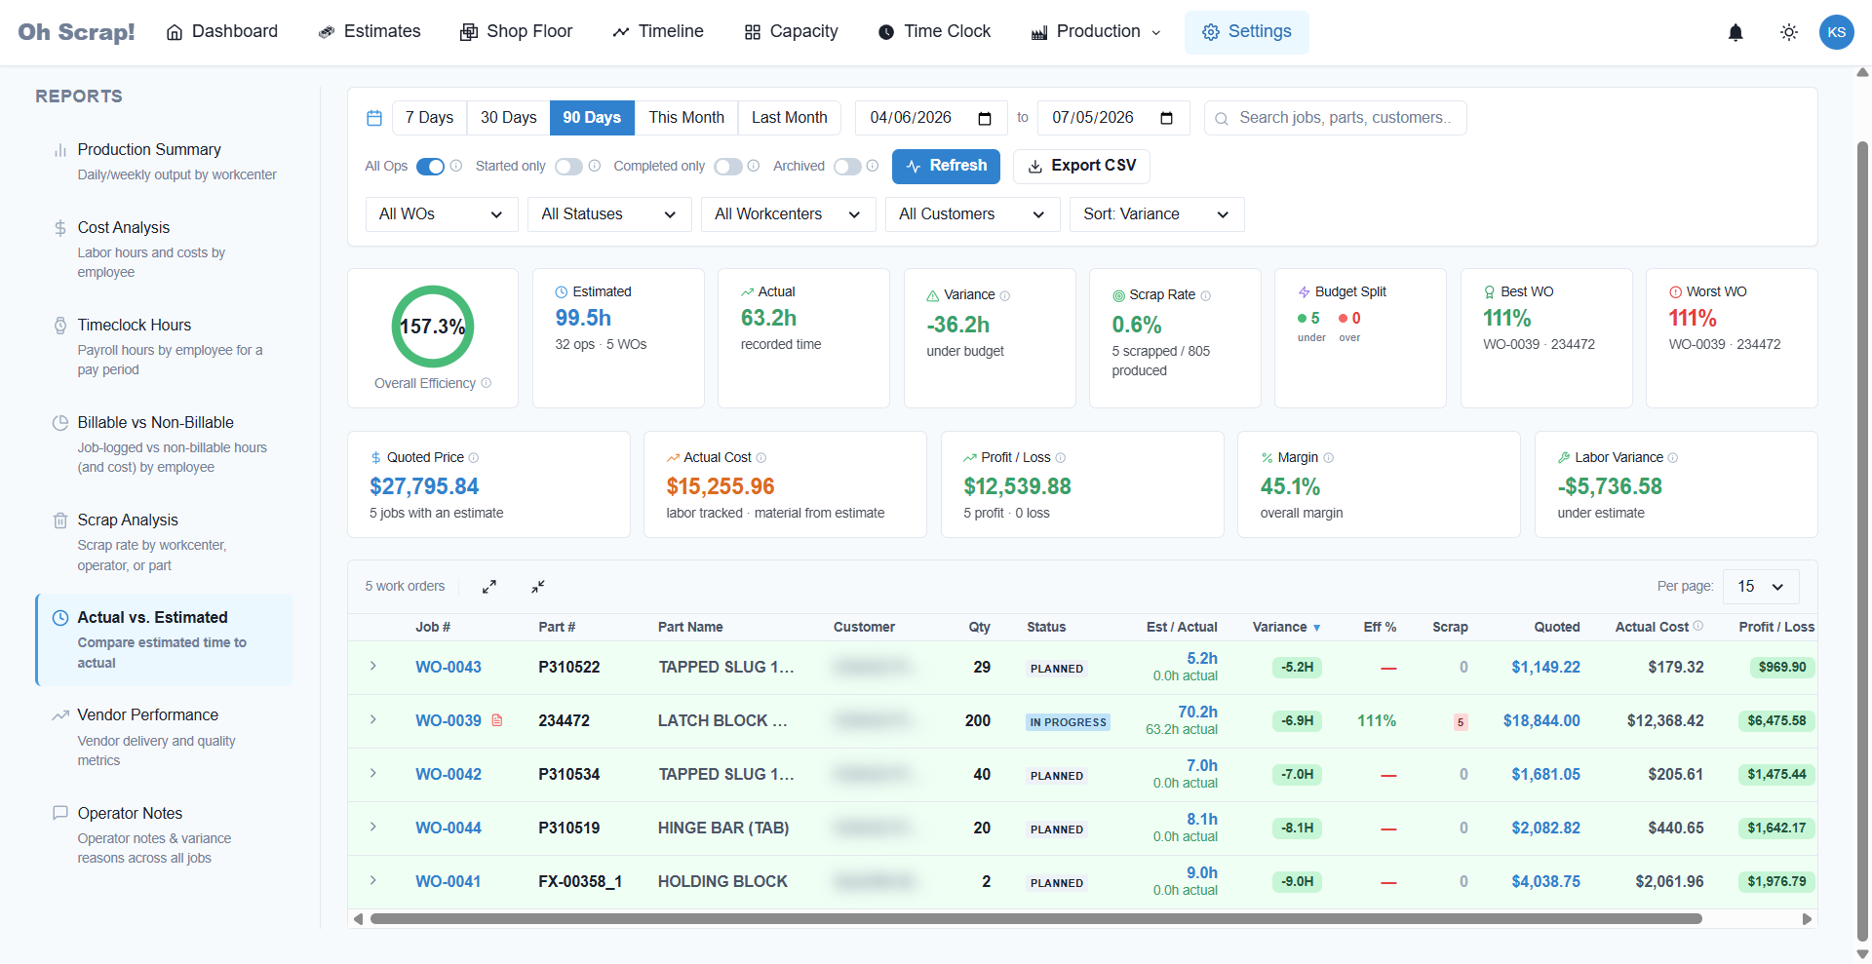Click the calendar icon before 7 Days
Viewport: 1872px width, 964px height.
[x=374, y=118]
